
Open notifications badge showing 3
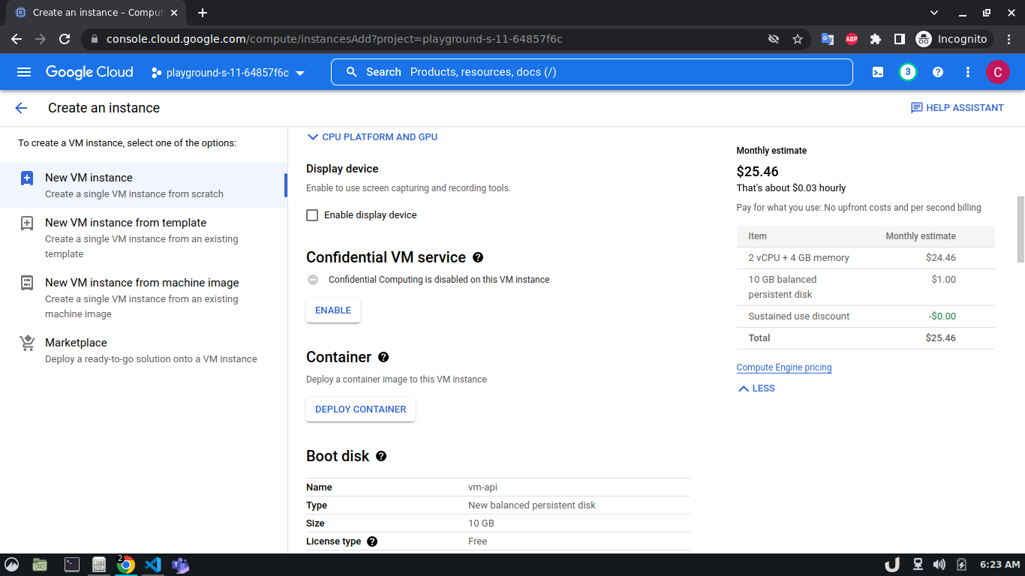tap(908, 72)
